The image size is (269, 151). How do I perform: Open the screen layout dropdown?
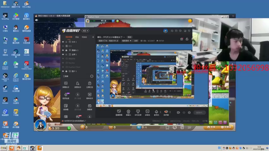point(126,41)
